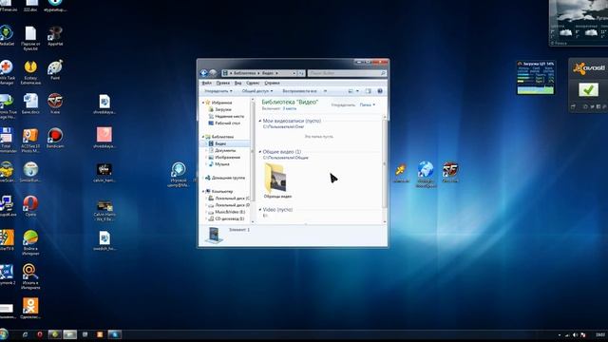The width and height of the screenshot is (608, 342).
Task: Select Локальный диск (C:) drive
Action: [229, 199]
